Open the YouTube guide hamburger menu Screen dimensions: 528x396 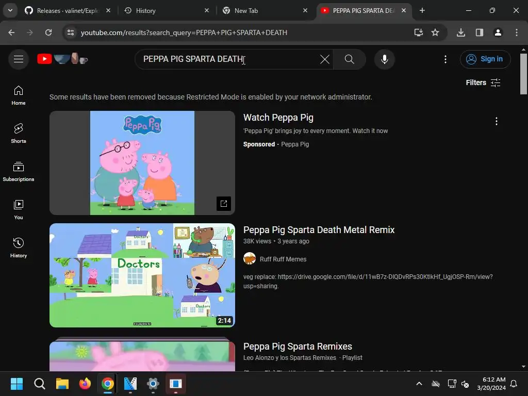click(19, 59)
